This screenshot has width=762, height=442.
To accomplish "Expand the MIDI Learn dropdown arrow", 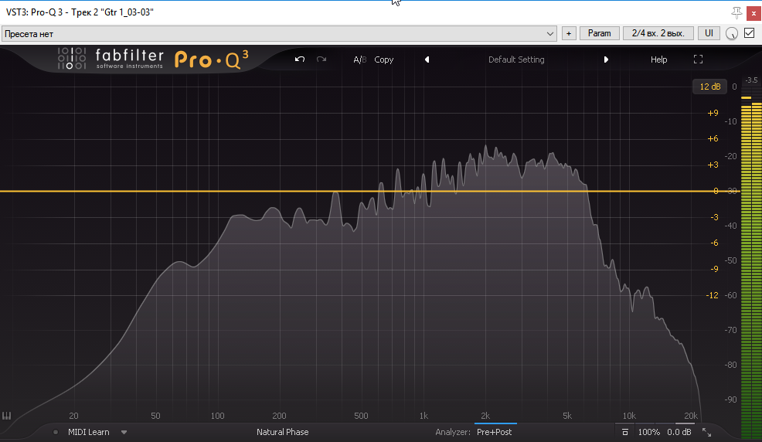I will point(124,432).
